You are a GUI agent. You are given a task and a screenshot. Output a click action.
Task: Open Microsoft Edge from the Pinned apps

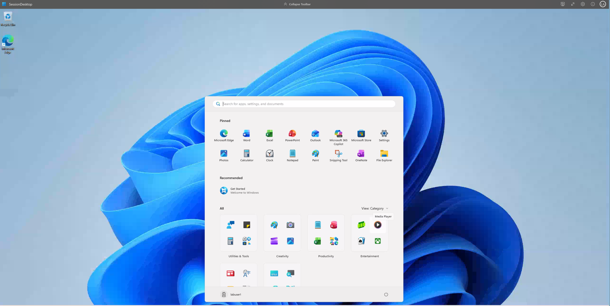pos(224,136)
